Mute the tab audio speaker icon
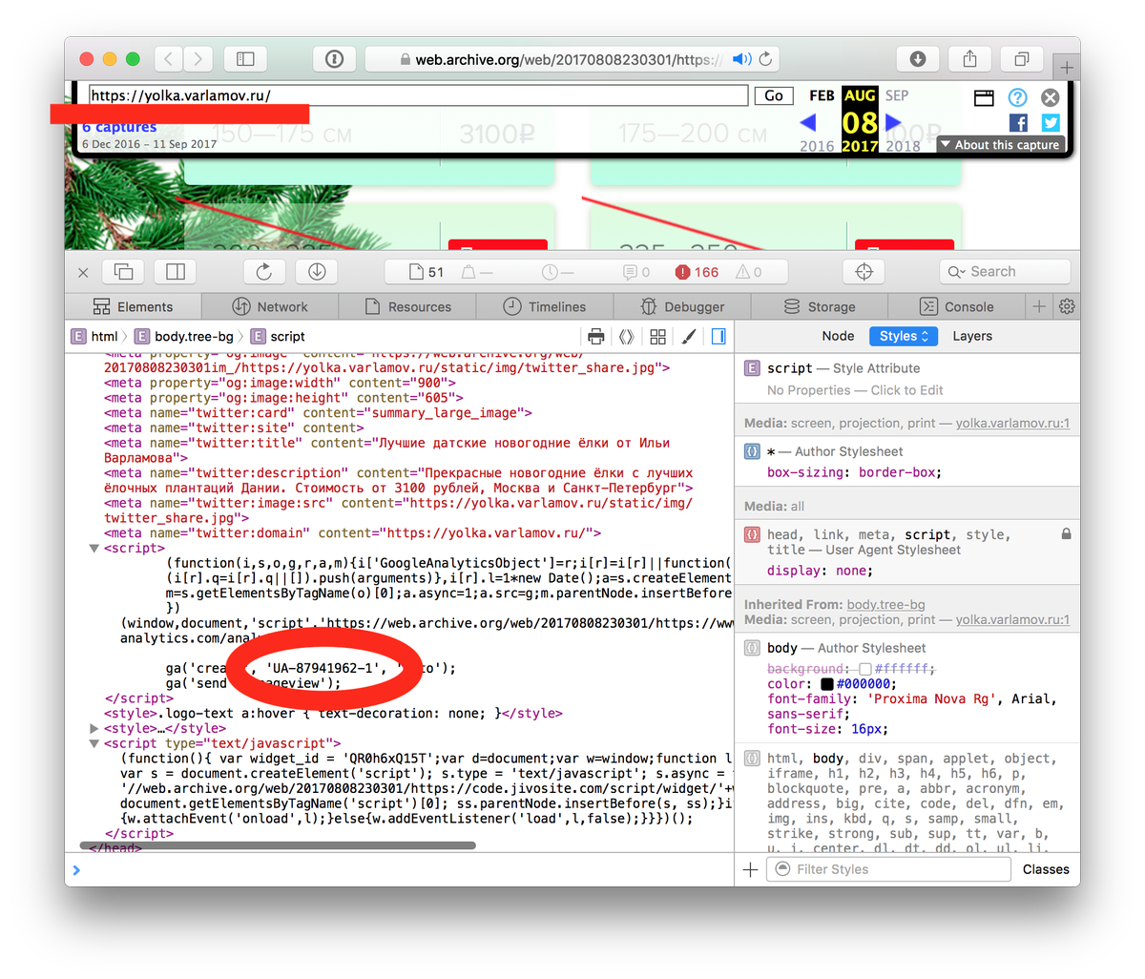The height and width of the screenshot is (979, 1145). (741, 59)
